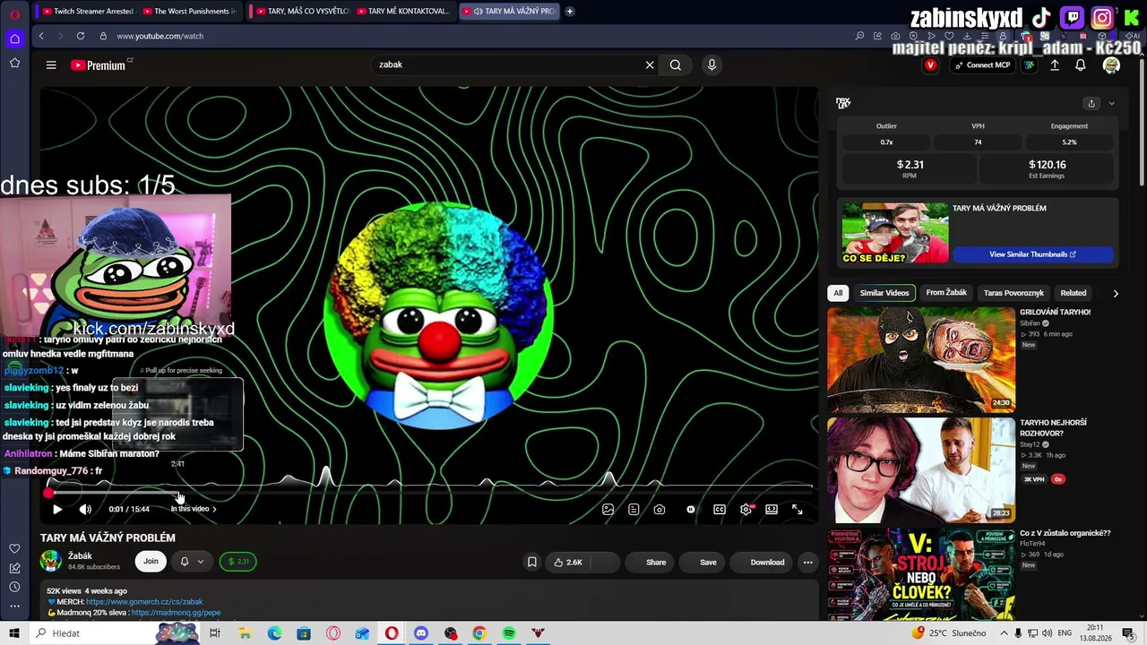The height and width of the screenshot is (645, 1147).
Task: Select the 'Similar Videos' chip
Action: 884,293
